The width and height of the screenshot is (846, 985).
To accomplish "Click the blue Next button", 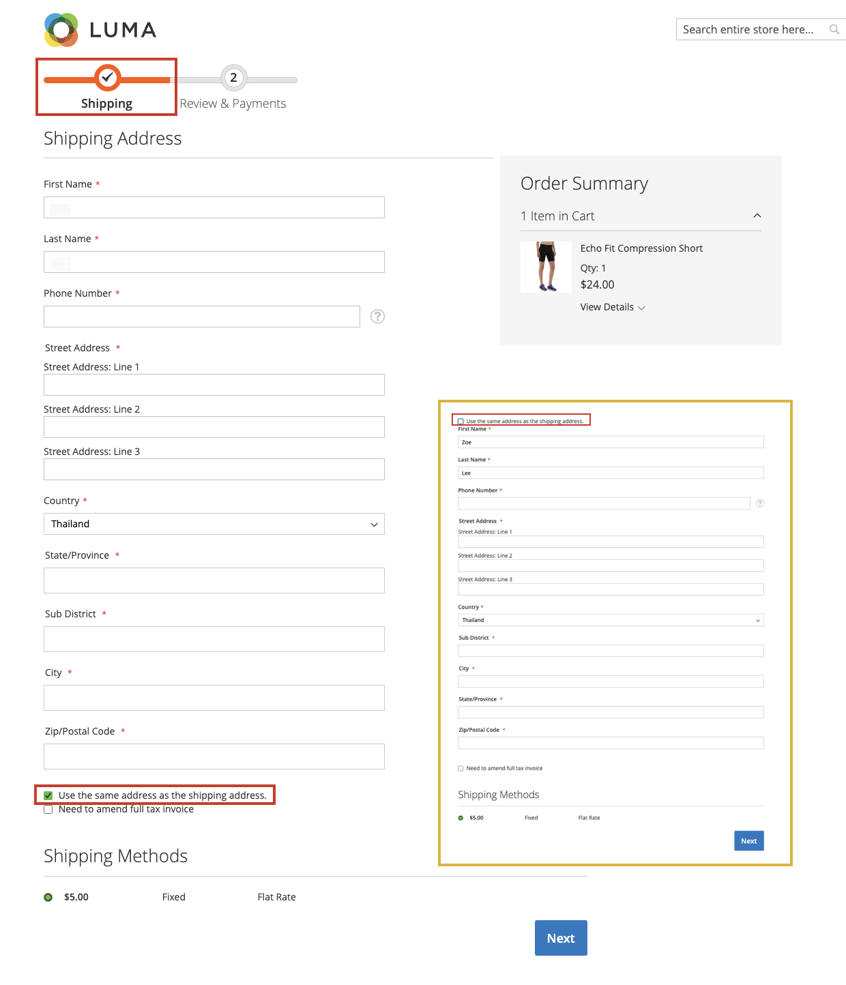I will (x=560, y=938).
